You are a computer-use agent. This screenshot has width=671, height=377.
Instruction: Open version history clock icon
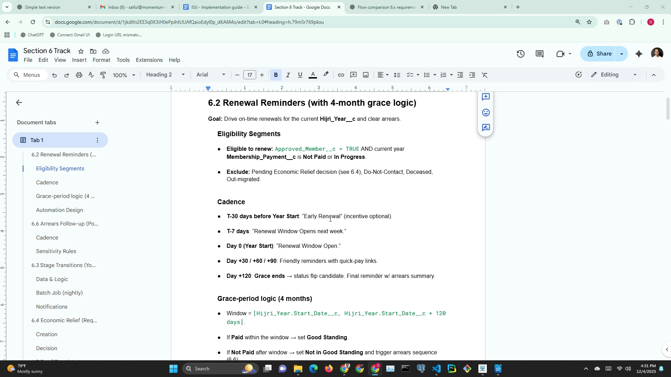520,54
